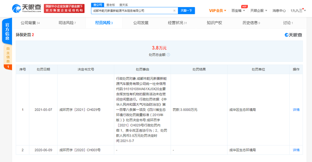
Task: Clear the search box with the X icon
Action: [174, 11]
